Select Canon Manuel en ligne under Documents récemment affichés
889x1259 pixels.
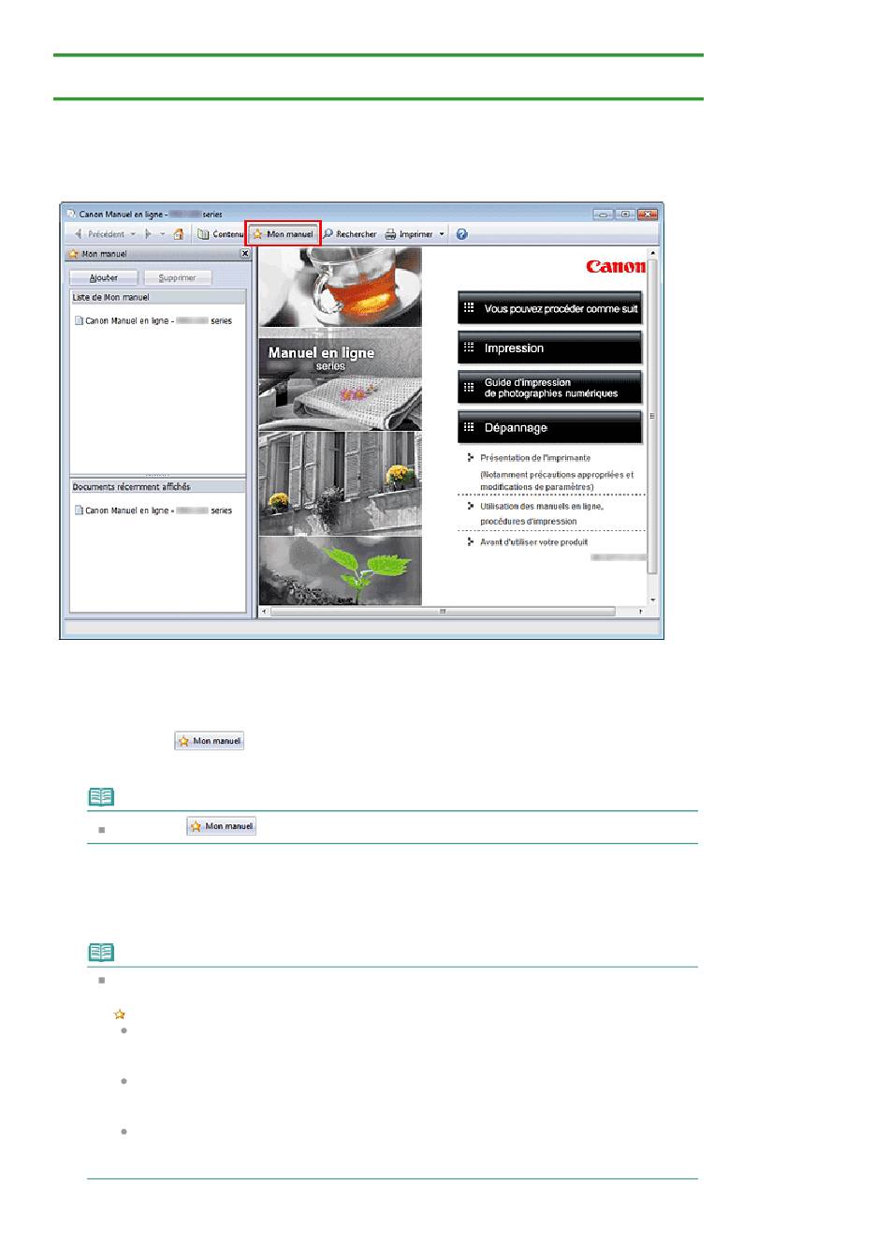[153, 511]
